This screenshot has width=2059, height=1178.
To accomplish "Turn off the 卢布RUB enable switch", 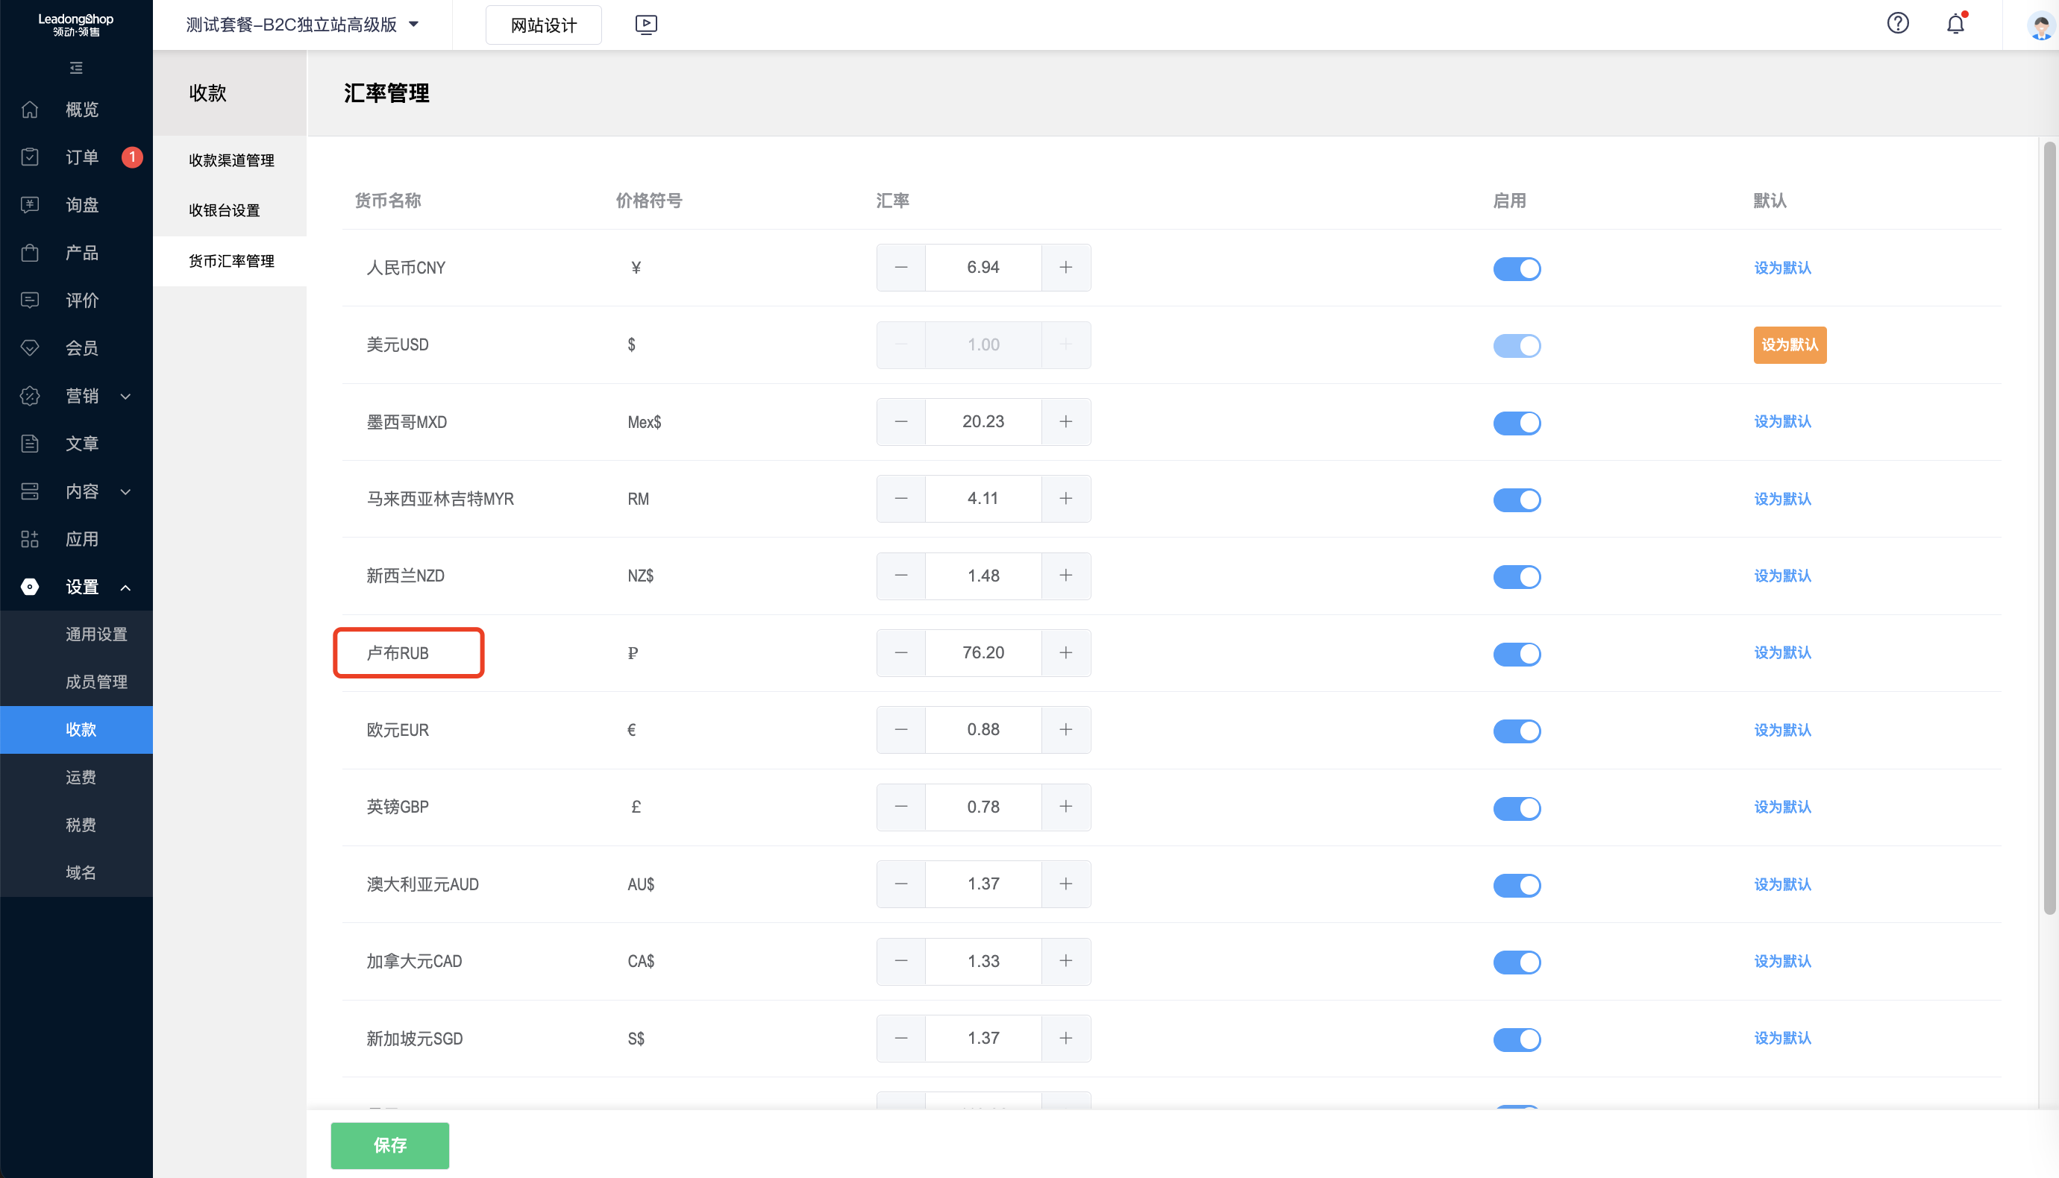I will (1516, 654).
